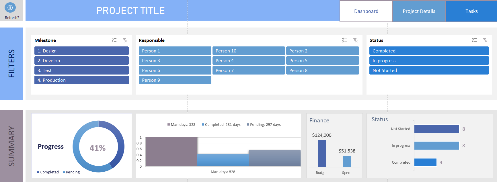Click the FILTERS side label
Image resolution: width=497 pixels, height=182 pixels.
point(11,64)
